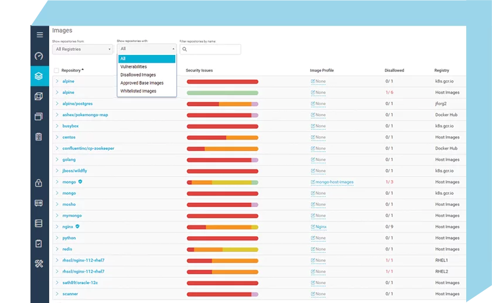
Task: Edit image profile icon for jboss/wildfly row
Action: pyautogui.click(x=313, y=171)
